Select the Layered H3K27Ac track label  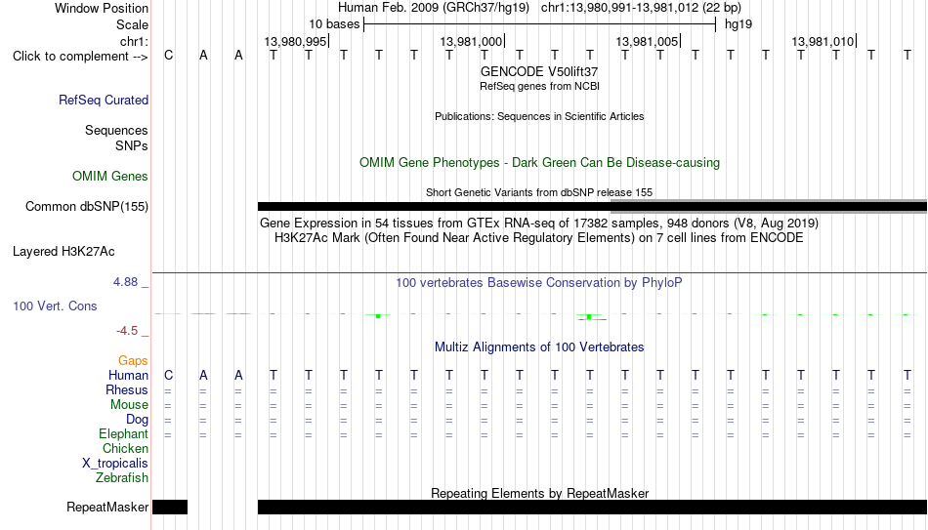(x=63, y=252)
